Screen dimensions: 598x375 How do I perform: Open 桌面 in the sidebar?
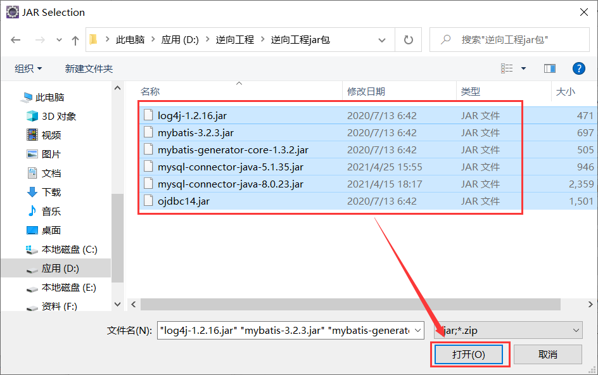tap(51, 231)
